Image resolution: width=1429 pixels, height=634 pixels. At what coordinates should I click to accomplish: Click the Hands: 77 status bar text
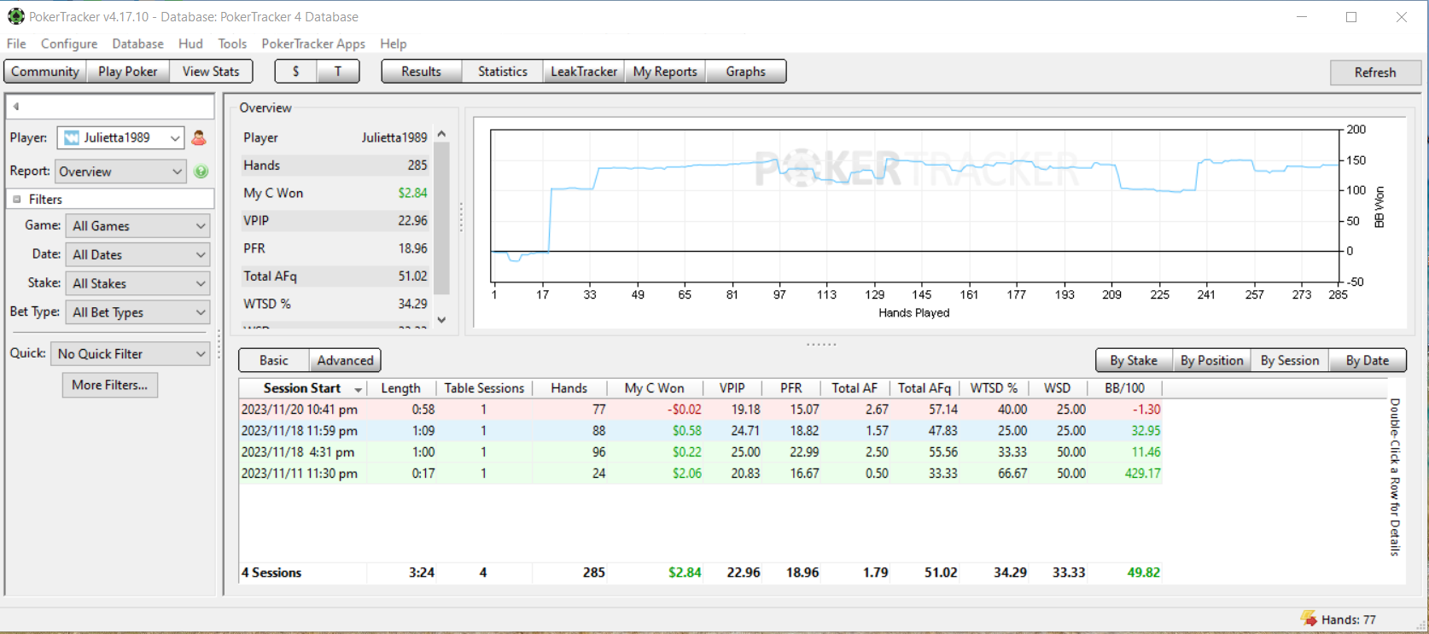(1349, 619)
